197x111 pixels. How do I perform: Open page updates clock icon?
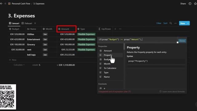(190, 4)
